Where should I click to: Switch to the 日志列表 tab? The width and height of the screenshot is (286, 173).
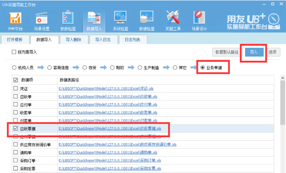133,40
